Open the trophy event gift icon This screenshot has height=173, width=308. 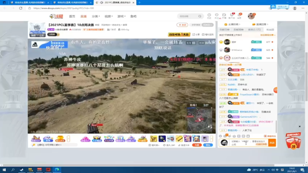point(60,139)
